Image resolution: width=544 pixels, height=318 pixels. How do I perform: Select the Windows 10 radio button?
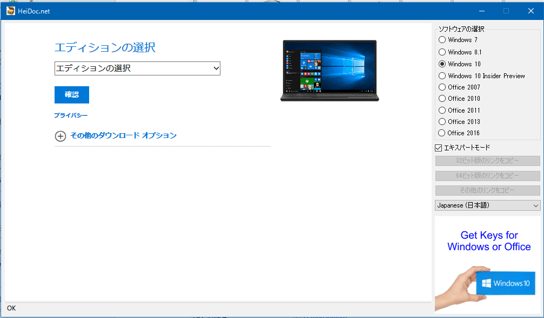pos(442,64)
